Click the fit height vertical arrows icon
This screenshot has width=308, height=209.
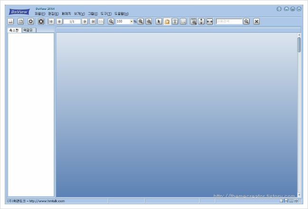202,21
